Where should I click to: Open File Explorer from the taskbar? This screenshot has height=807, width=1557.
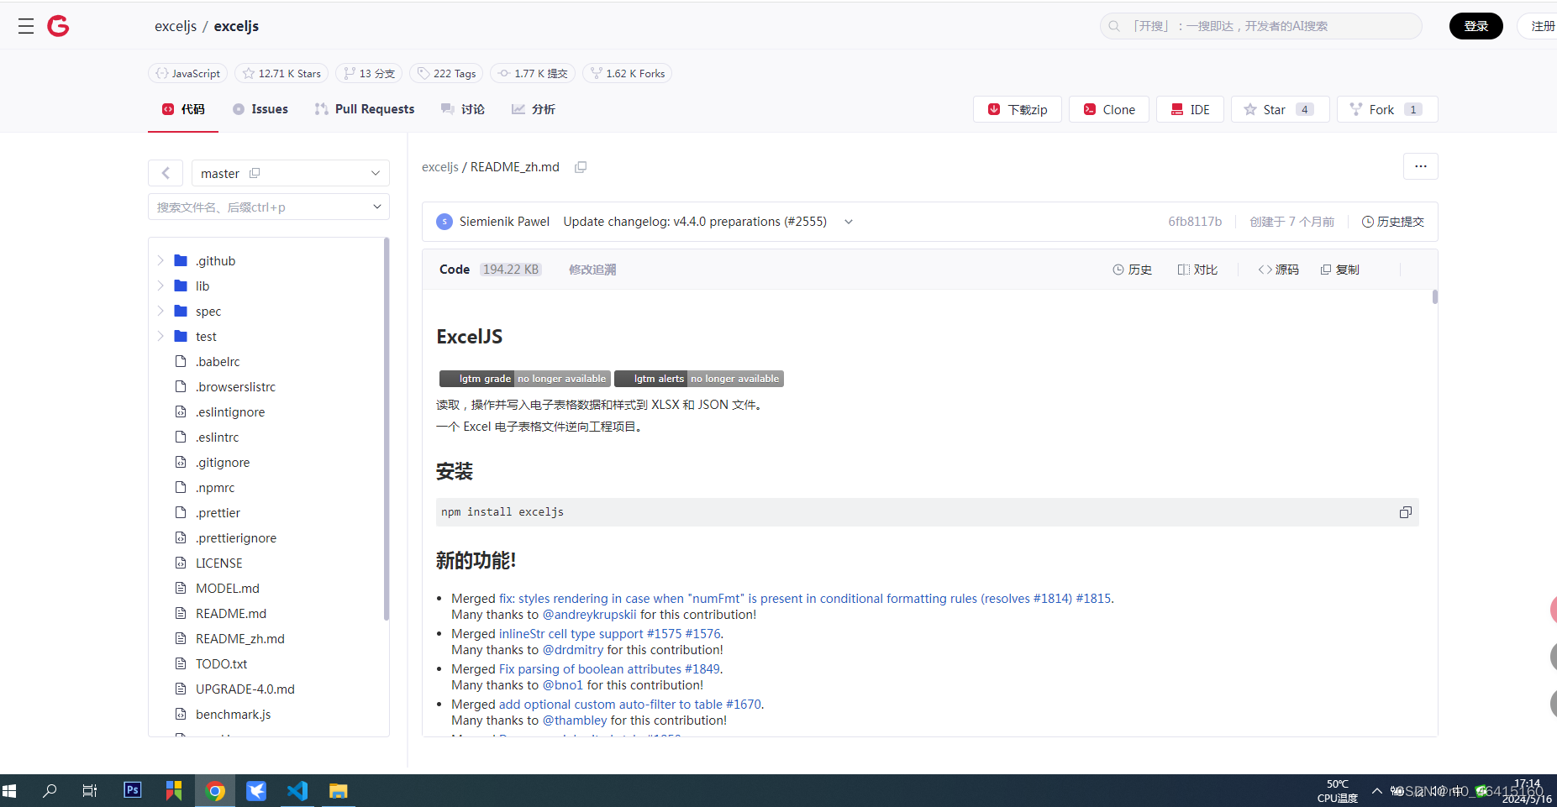point(338,791)
